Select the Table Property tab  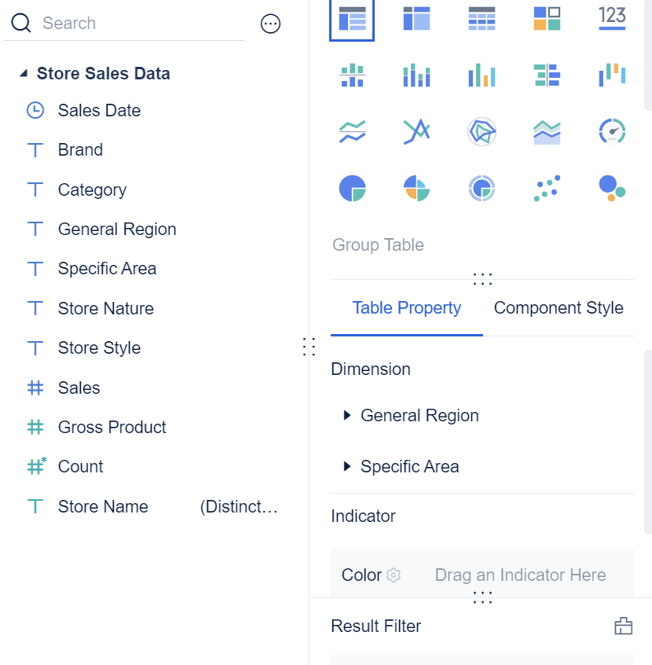[406, 307]
